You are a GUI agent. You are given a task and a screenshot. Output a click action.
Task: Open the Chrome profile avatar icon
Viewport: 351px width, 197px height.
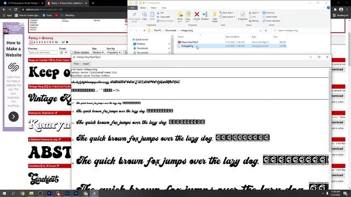coord(341,9)
